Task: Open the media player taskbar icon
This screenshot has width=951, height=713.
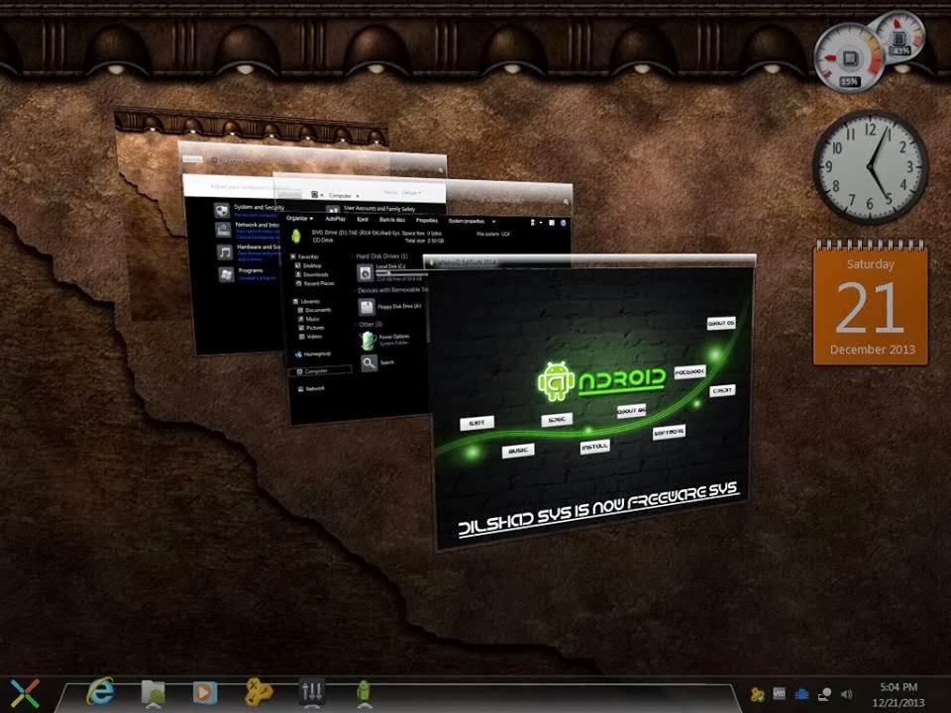Action: [204, 692]
